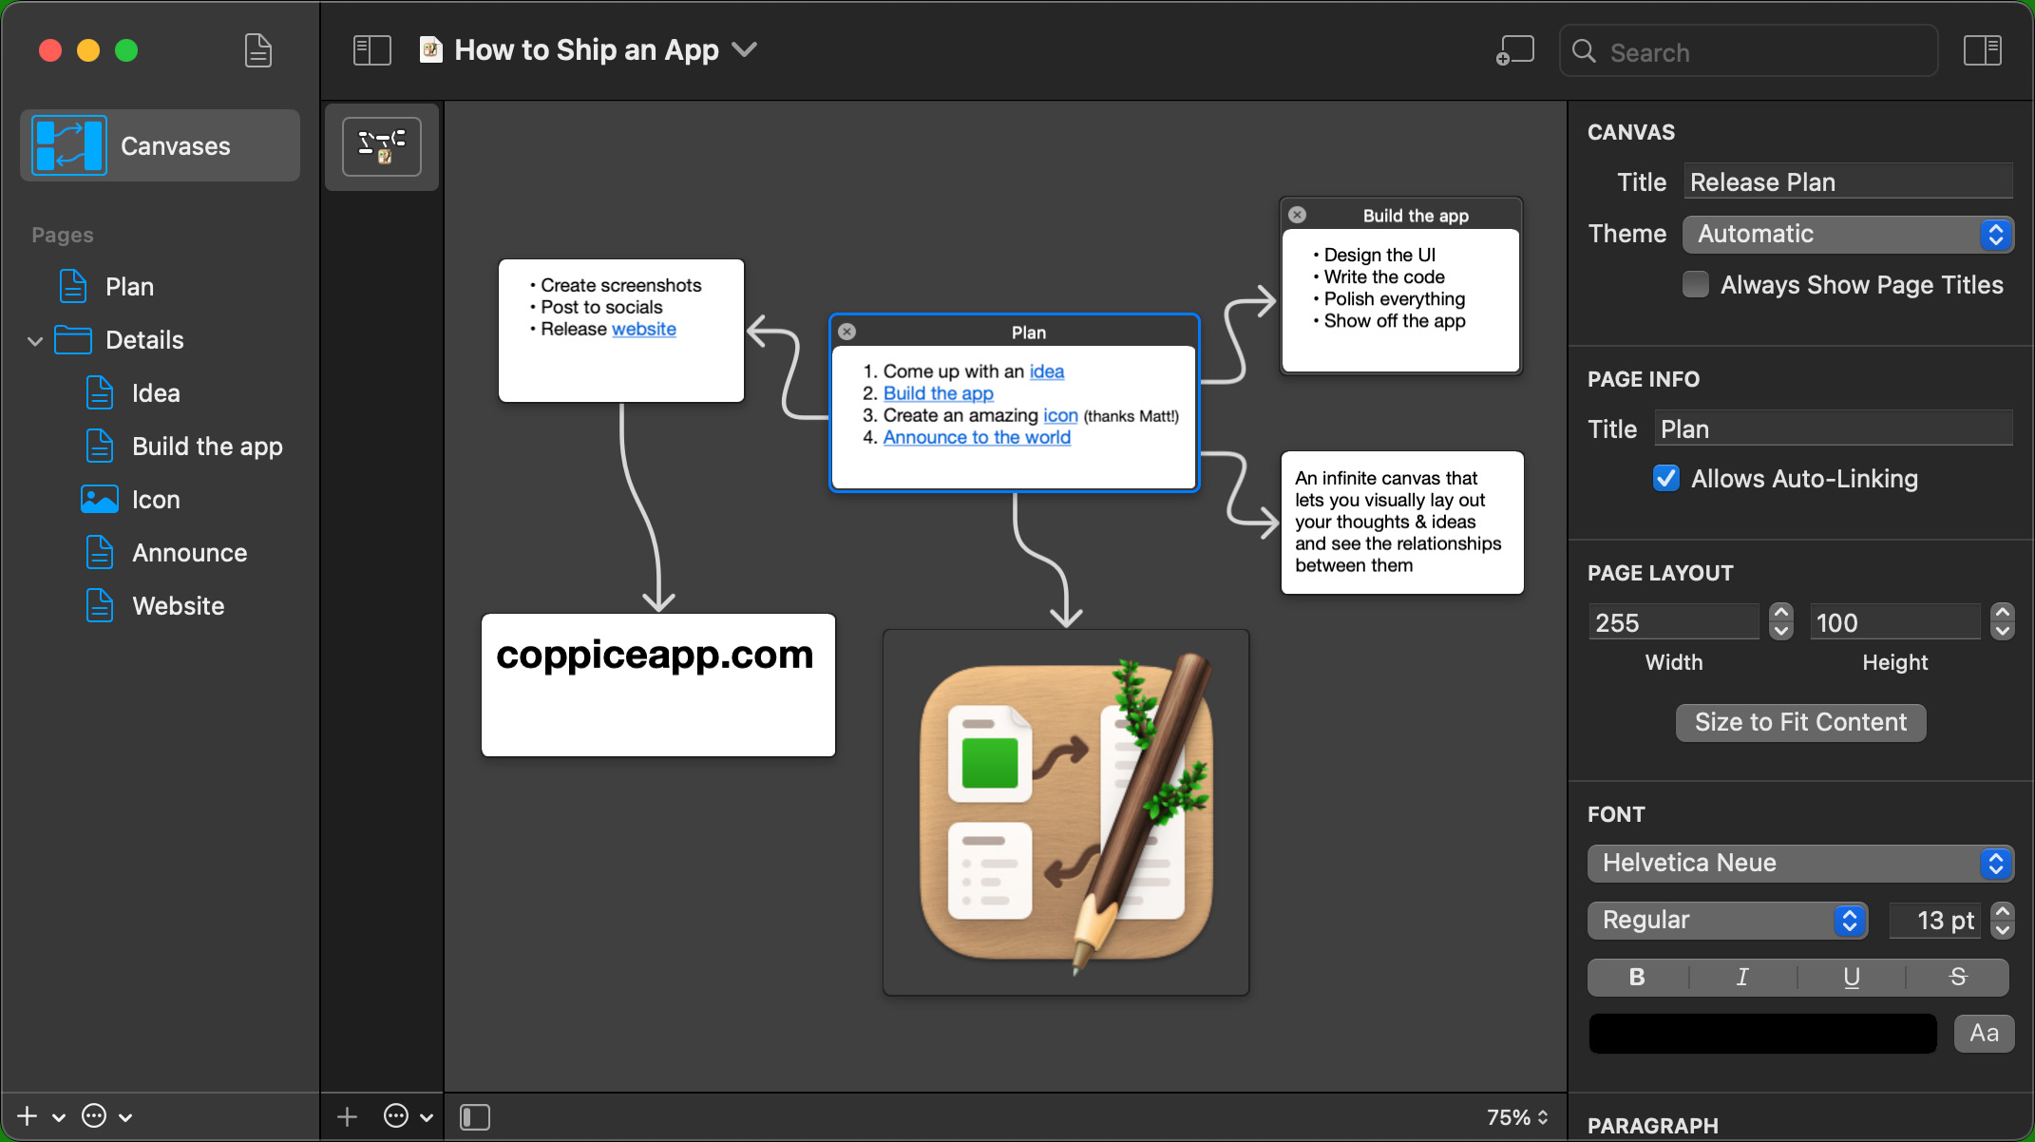2035x1142 pixels.
Task: Collapse the Details folder in Pages
Action: coord(35,340)
